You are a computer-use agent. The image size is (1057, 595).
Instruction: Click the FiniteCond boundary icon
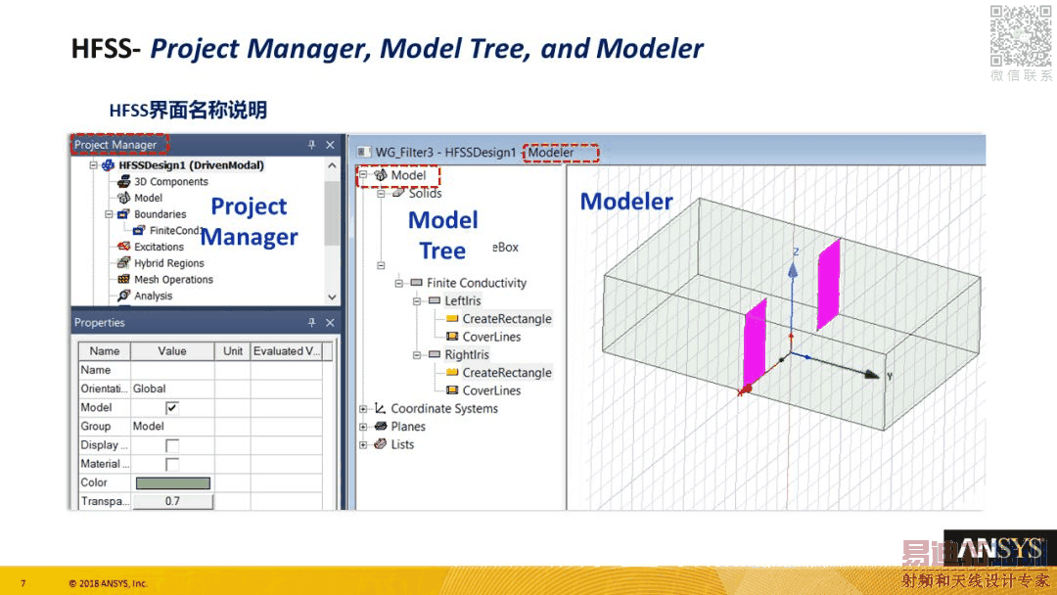[x=139, y=230]
